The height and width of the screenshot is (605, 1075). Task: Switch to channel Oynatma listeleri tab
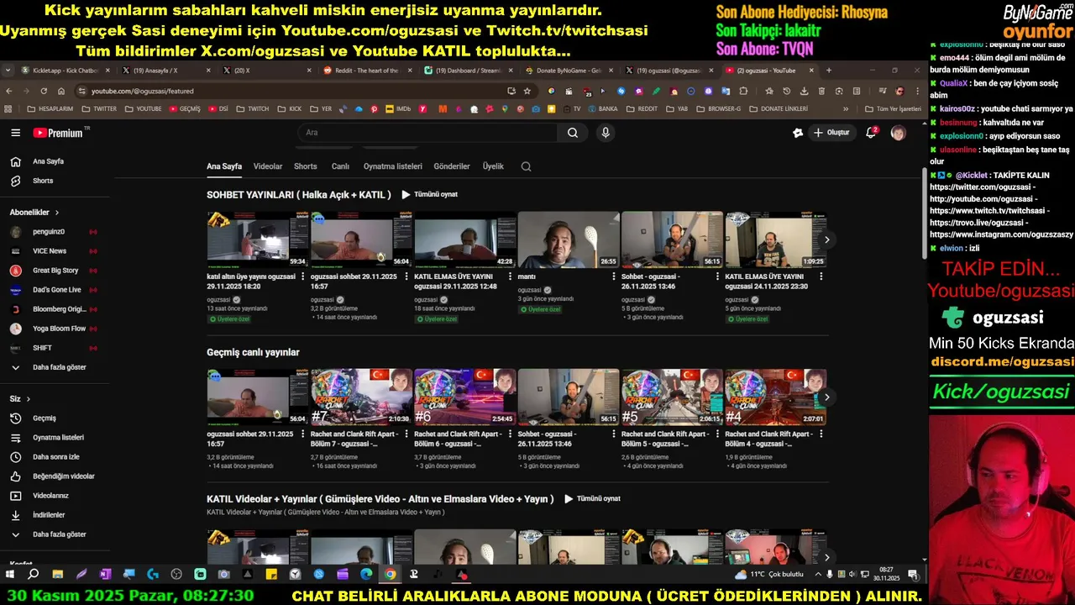tap(392, 166)
